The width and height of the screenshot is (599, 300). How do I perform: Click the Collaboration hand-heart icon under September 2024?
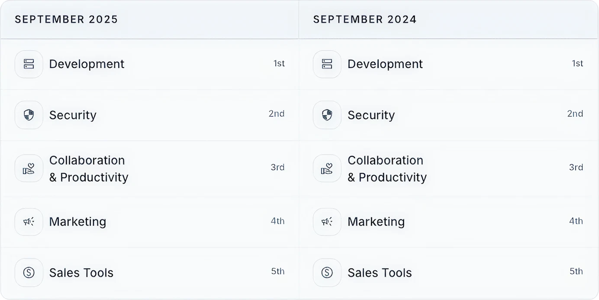click(x=327, y=169)
